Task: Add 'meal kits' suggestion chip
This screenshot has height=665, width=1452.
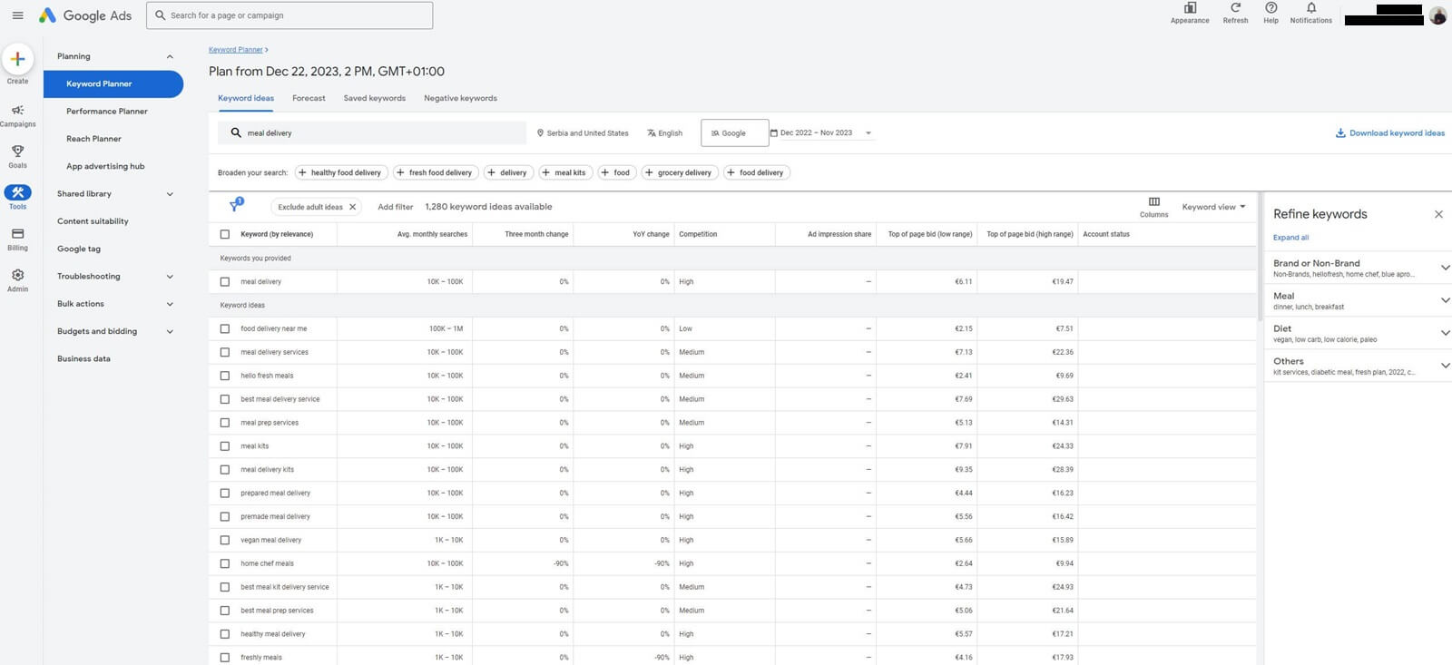Action: tap(564, 172)
